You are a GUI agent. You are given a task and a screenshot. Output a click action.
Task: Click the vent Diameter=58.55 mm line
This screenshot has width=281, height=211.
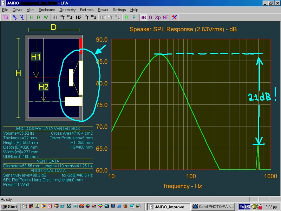(48, 166)
